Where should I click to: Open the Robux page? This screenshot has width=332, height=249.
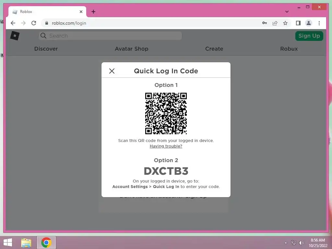tap(289, 49)
